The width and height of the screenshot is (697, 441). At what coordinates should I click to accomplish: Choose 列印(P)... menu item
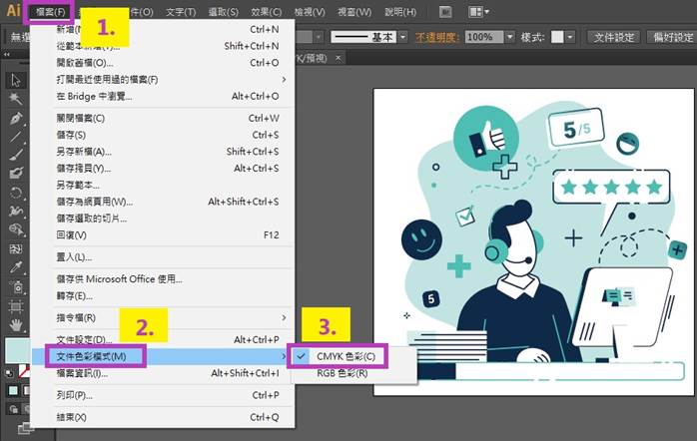coord(162,395)
